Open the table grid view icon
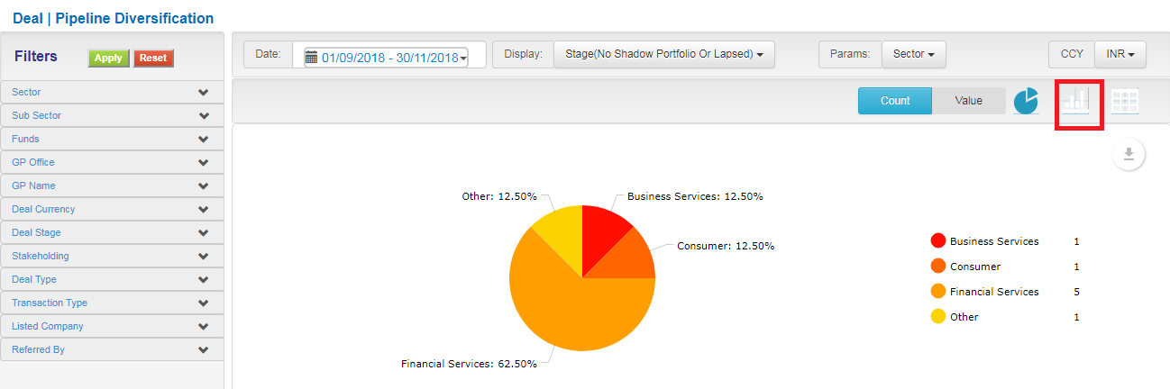The width and height of the screenshot is (1170, 389). coord(1125,101)
